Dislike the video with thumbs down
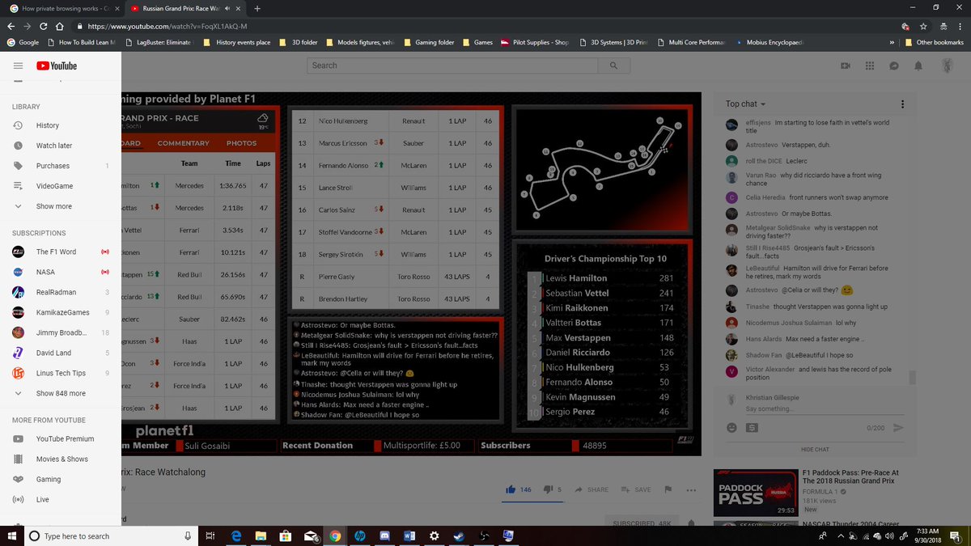 548,489
